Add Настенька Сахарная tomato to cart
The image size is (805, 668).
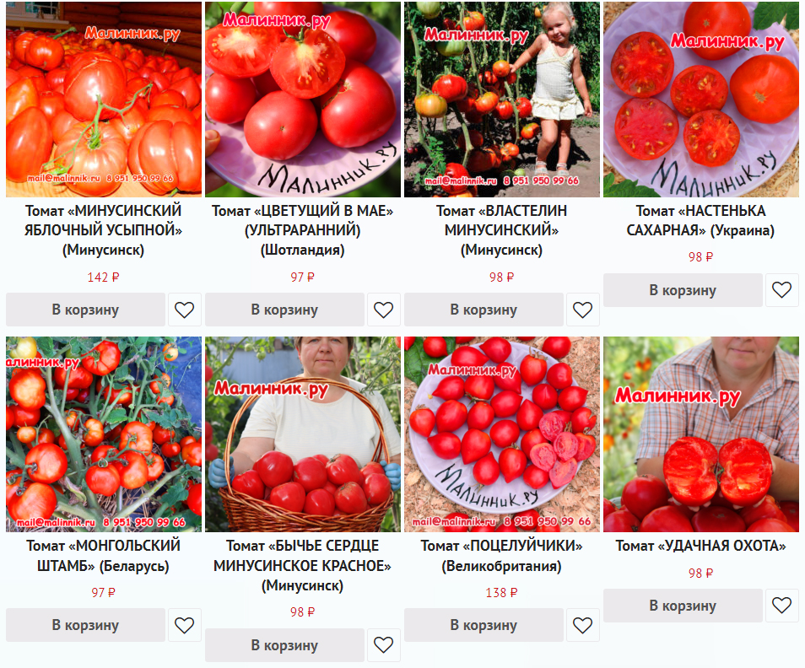pyautogui.click(x=683, y=290)
